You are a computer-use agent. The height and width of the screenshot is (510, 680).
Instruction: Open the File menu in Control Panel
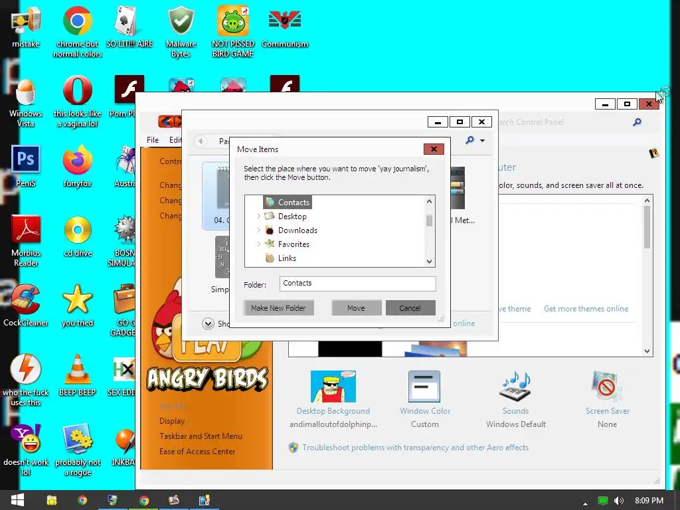(x=153, y=139)
